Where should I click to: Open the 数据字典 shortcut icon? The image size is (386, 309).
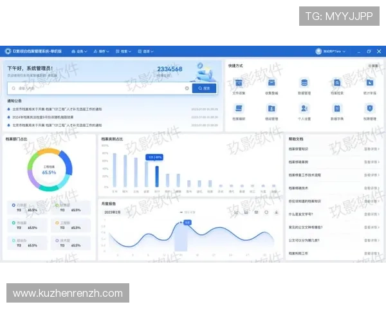pyautogui.click(x=336, y=109)
